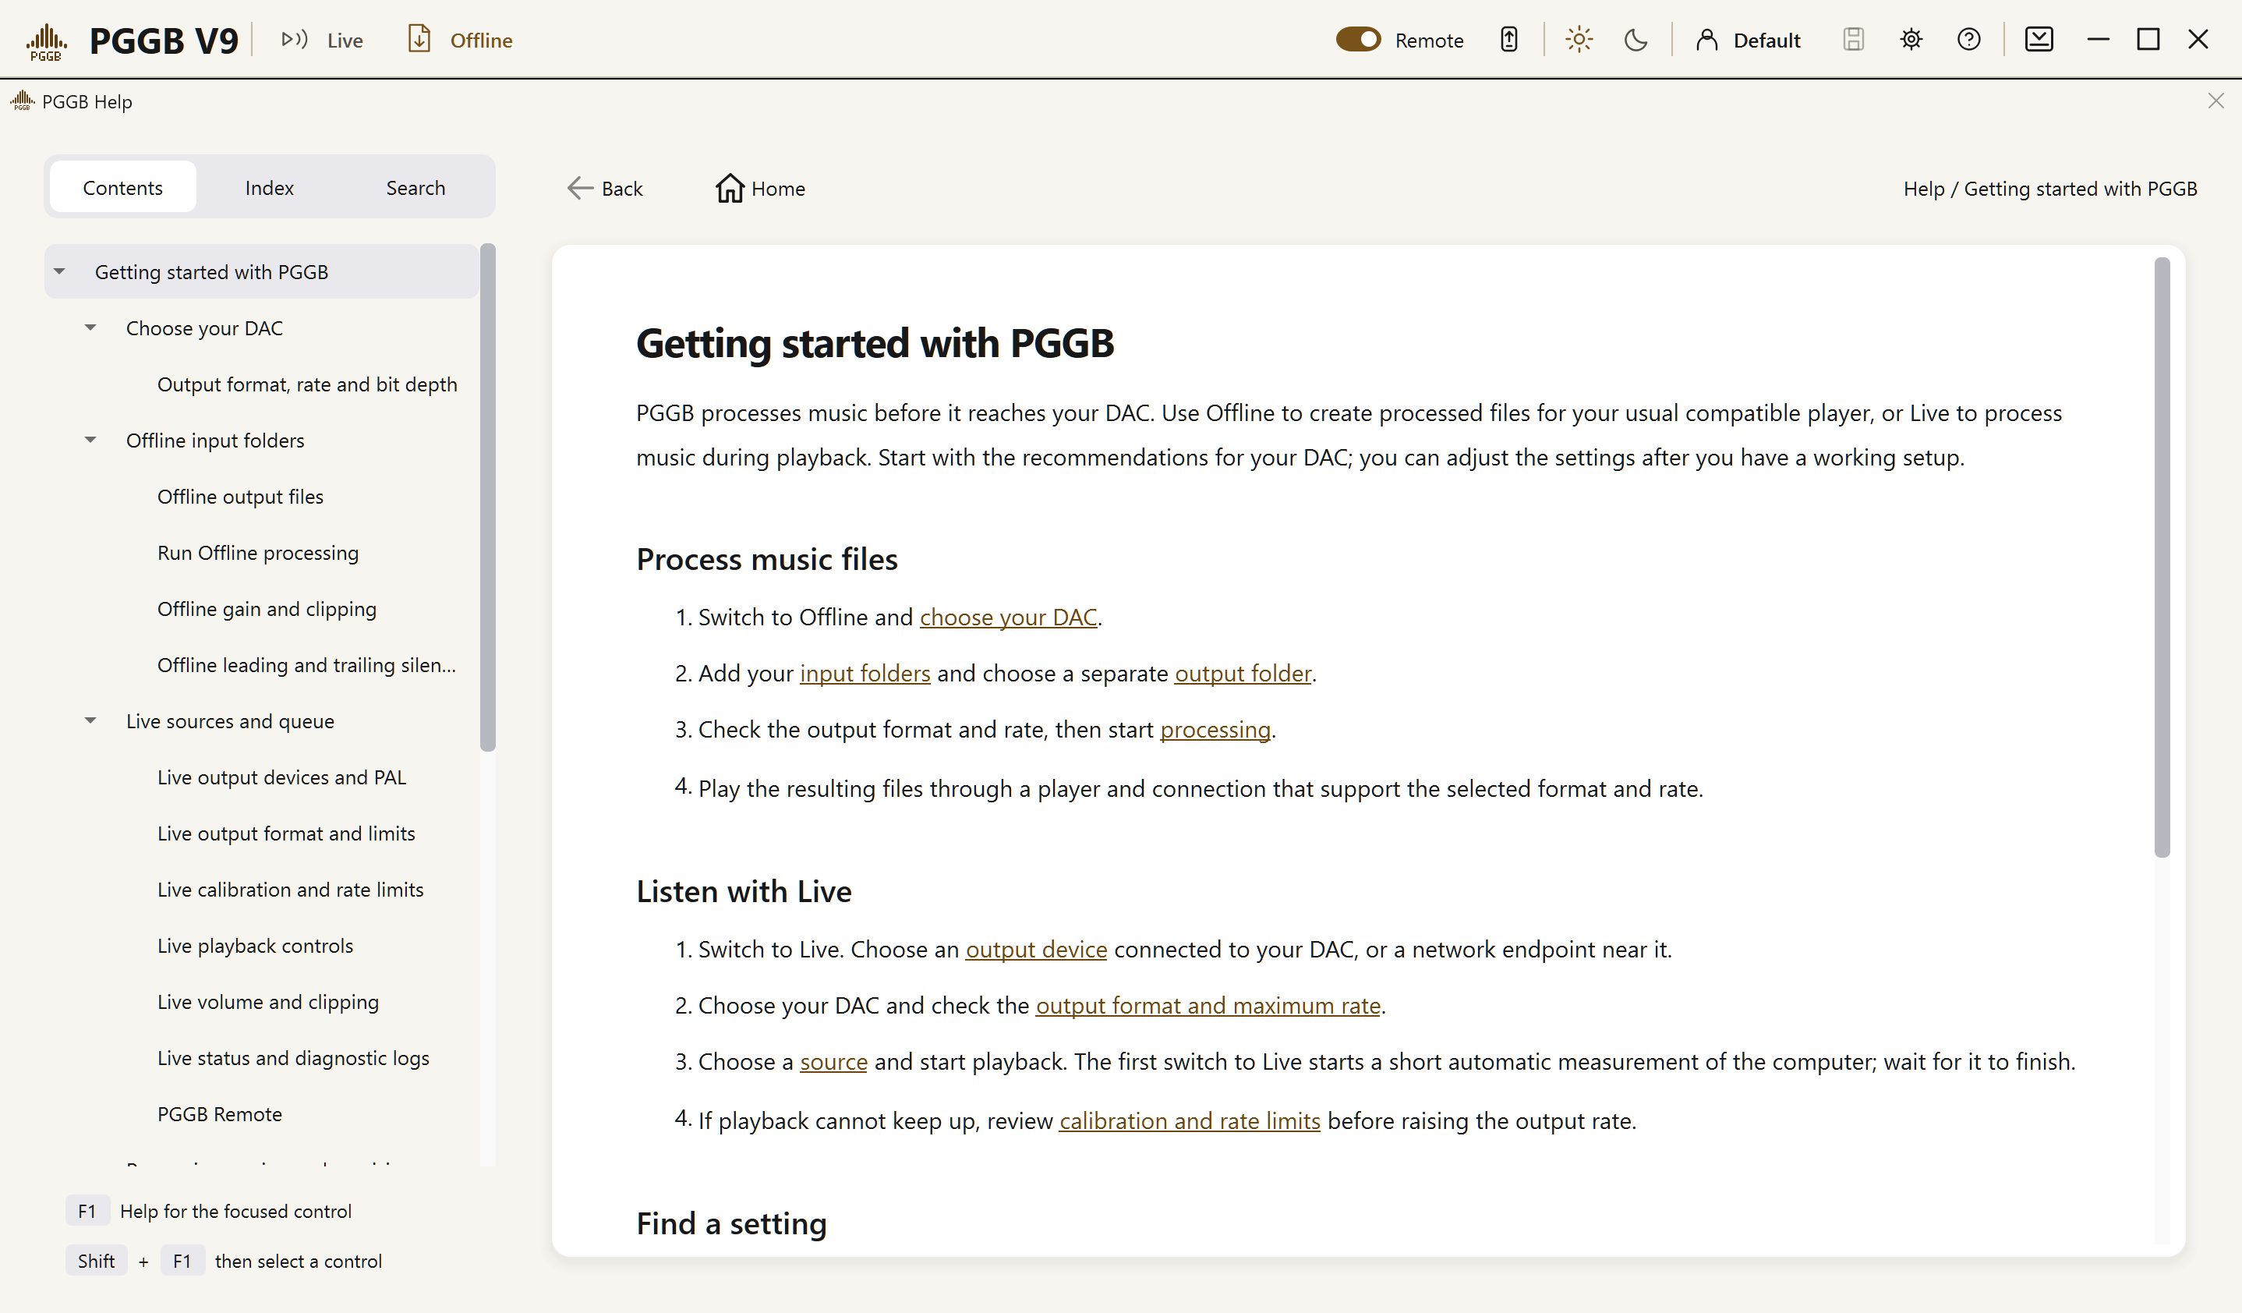The image size is (2242, 1313).
Task: Click the help question mark icon
Action: [1969, 39]
